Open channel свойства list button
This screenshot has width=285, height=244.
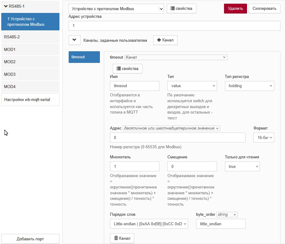127,69
